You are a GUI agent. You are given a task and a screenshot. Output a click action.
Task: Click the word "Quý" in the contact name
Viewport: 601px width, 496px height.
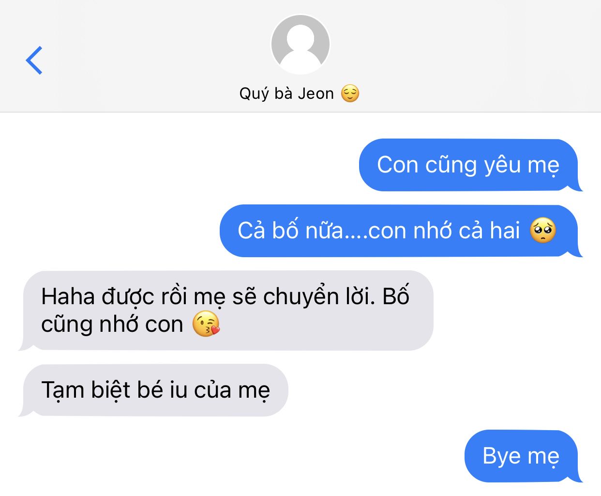254,93
